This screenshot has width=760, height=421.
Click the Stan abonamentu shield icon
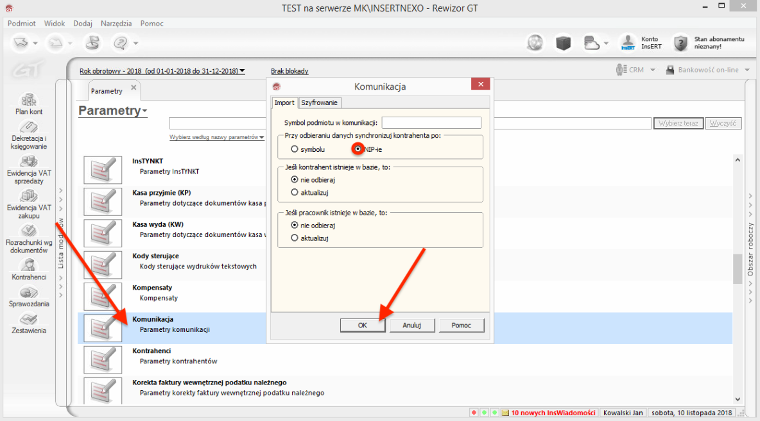(680, 44)
